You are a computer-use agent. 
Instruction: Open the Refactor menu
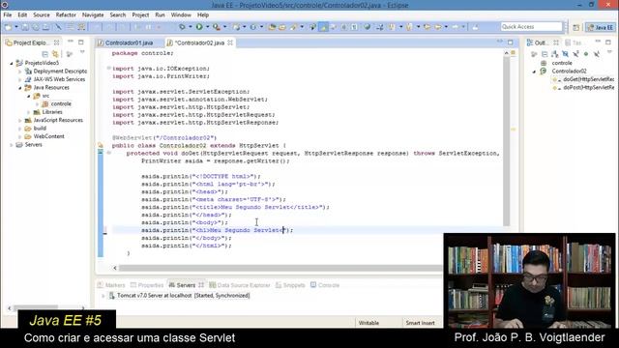[66, 15]
